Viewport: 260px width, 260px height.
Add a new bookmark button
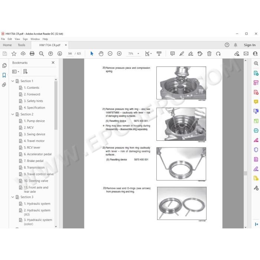click(x=25, y=71)
